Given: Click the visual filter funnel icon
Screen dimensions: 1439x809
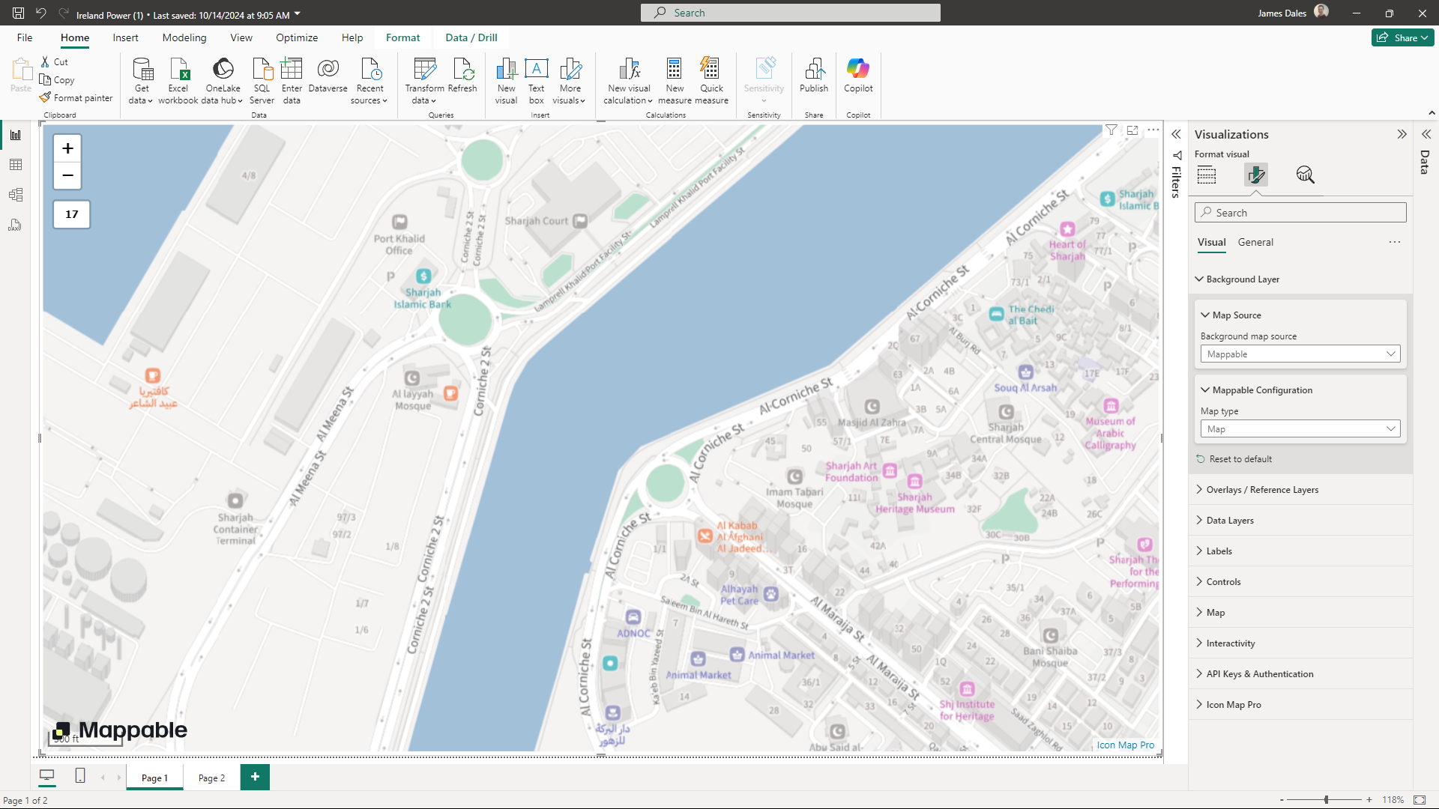Looking at the screenshot, I should pos(1111,130).
